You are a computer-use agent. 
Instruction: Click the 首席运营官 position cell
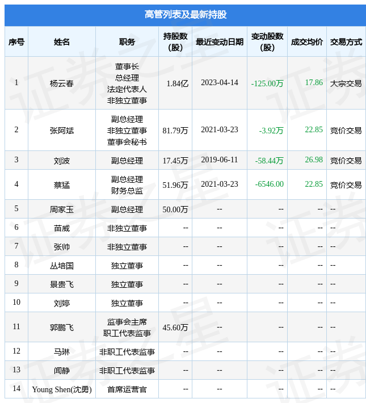[x=127, y=389]
